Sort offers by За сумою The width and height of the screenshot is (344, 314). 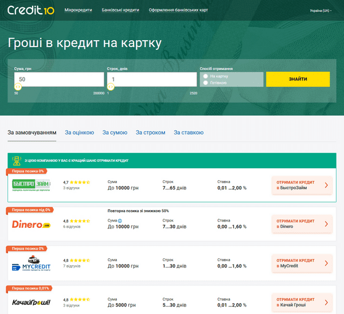[115, 133]
